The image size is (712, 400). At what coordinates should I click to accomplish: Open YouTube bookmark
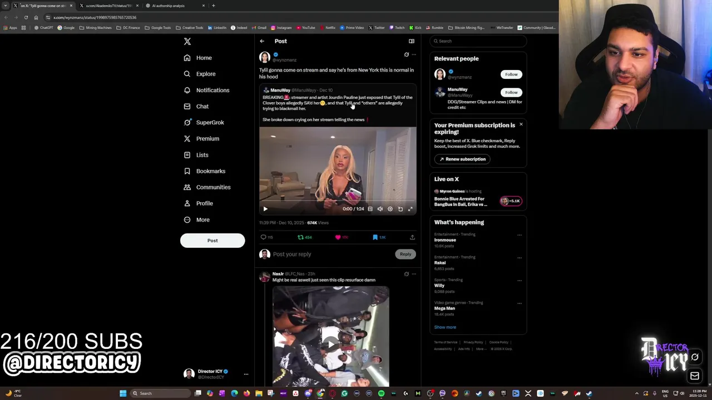coord(305,28)
